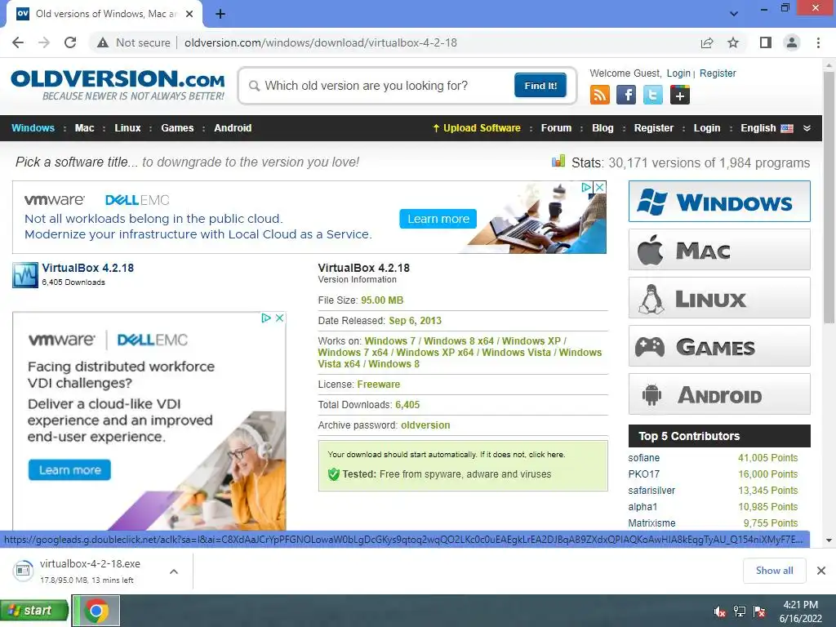The height and width of the screenshot is (627, 836).
Task: Click Show all downloads button
Action: (x=774, y=571)
